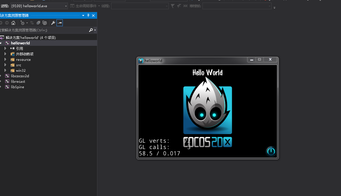Screen dimensions: 341x196
Task: Click the Home icon in Solution Explorer
Action: [13, 23]
